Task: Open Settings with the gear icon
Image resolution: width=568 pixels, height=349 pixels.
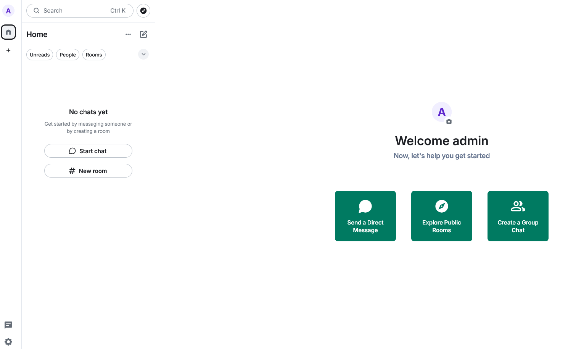Action: tap(8, 341)
